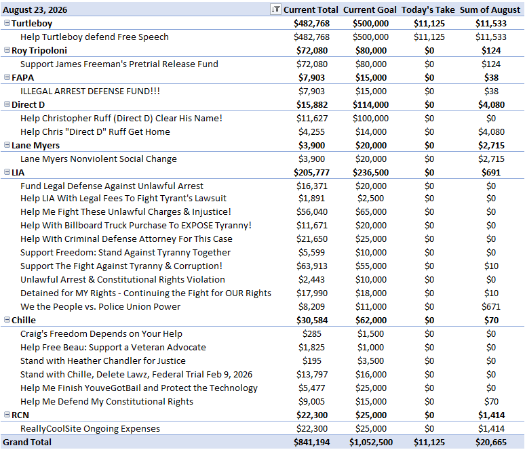Collapse the Roy Tripoloni group
The width and height of the screenshot is (525, 452).
pyautogui.click(x=7, y=50)
